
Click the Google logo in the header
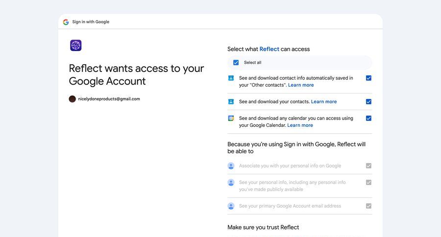click(x=66, y=22)
